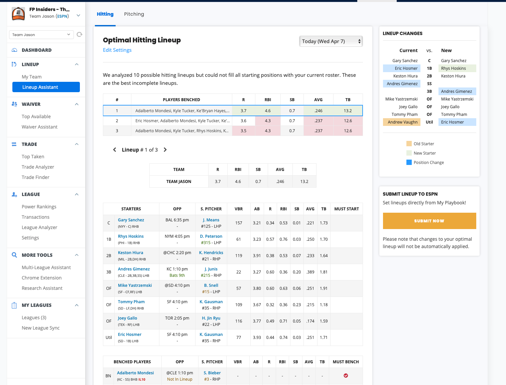Screen dimensions: 506x385
Task: Open New League Sync
Action: (41, 328)
